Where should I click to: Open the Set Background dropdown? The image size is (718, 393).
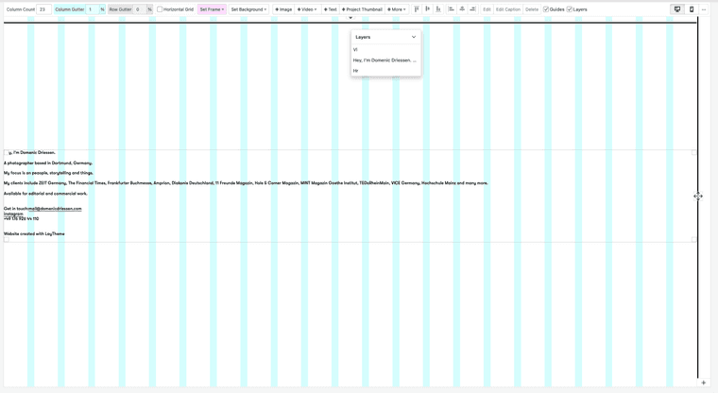point(249,9)
